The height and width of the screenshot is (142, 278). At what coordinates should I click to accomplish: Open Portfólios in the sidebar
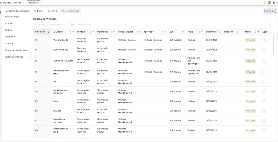pyautogui.click(x=9, y=24)
